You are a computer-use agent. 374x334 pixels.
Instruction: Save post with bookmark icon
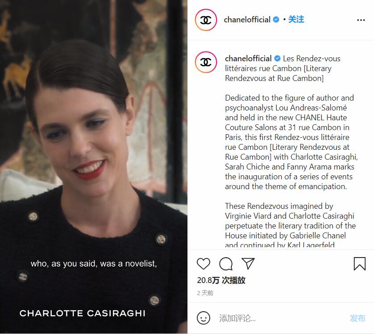(359, 264)
